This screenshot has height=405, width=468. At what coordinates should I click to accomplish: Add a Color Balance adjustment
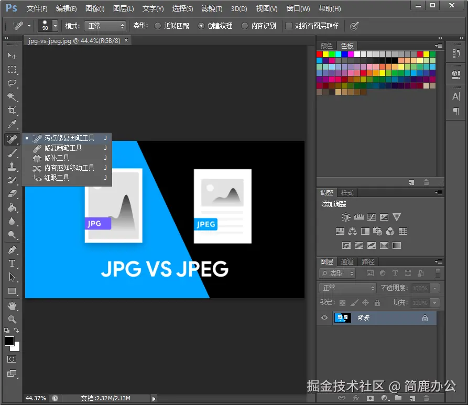[x=353, y=231]
